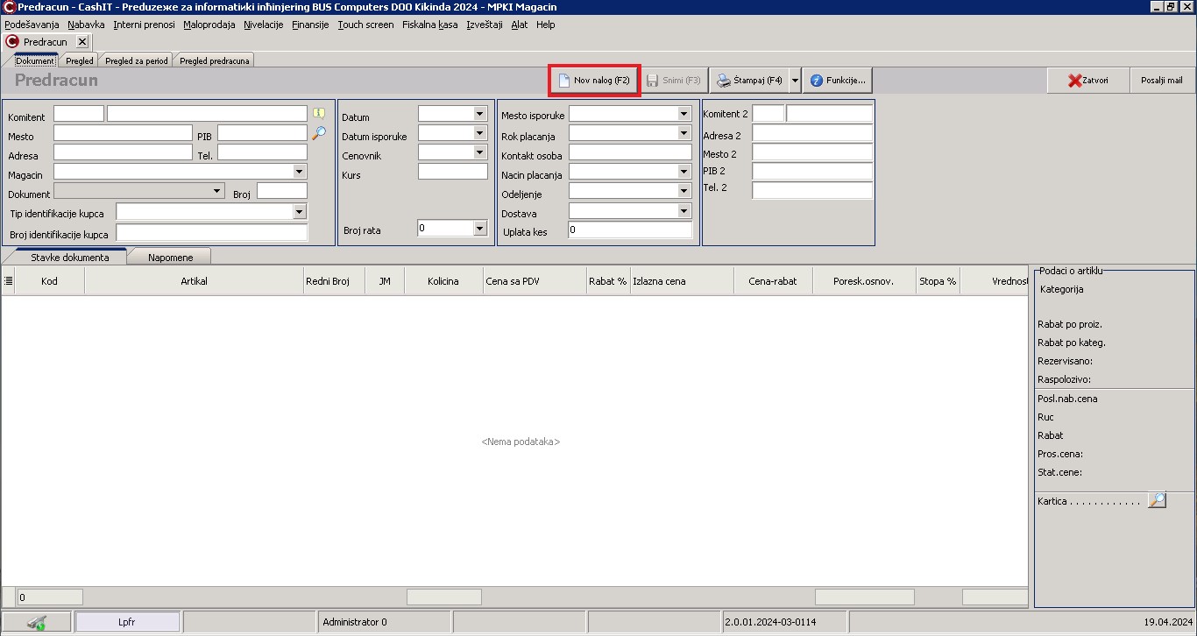Open the Nivelacije menu

click(264, 25)
